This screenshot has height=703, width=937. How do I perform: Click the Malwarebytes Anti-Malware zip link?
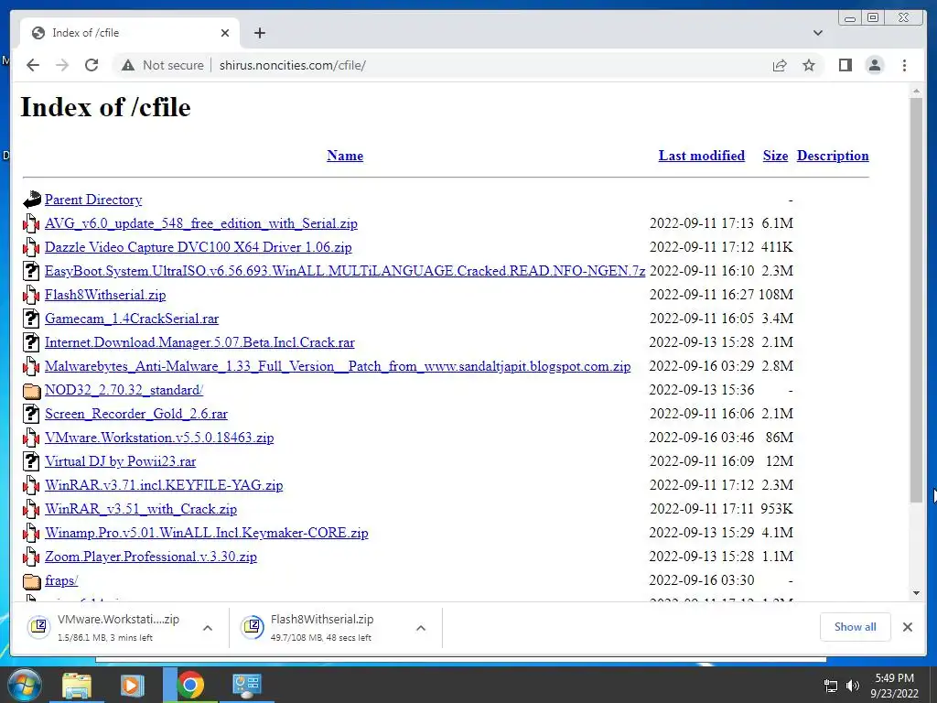click(338, 366)
